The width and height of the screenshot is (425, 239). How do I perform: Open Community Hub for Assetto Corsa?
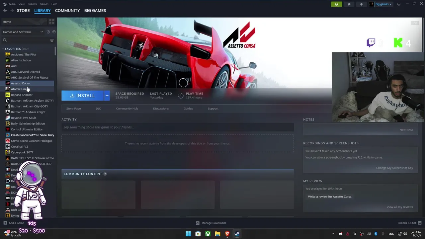(127, 109)
